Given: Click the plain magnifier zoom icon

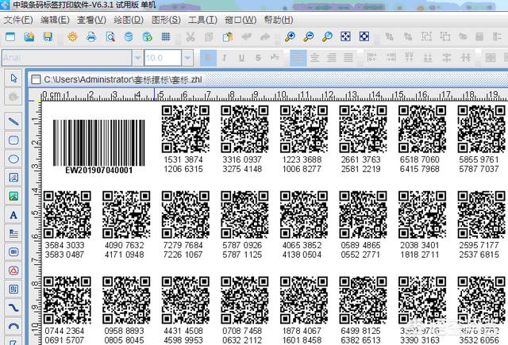Looking at the screenshot, I should click(327, 37).
